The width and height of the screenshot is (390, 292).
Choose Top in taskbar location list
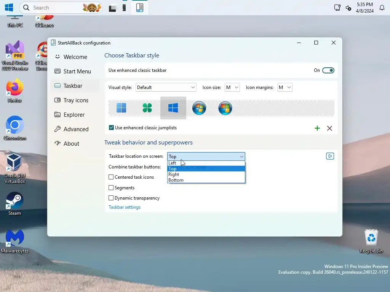pos(206,168)
